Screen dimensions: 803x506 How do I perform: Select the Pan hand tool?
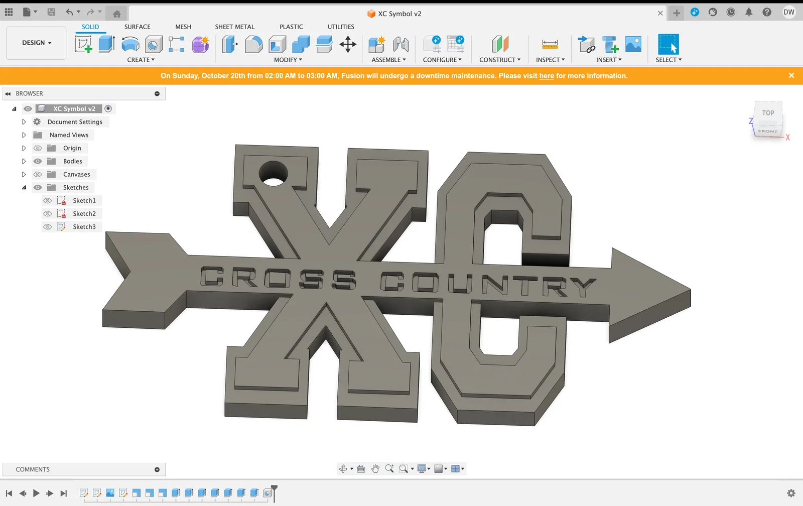pos(375,469)
